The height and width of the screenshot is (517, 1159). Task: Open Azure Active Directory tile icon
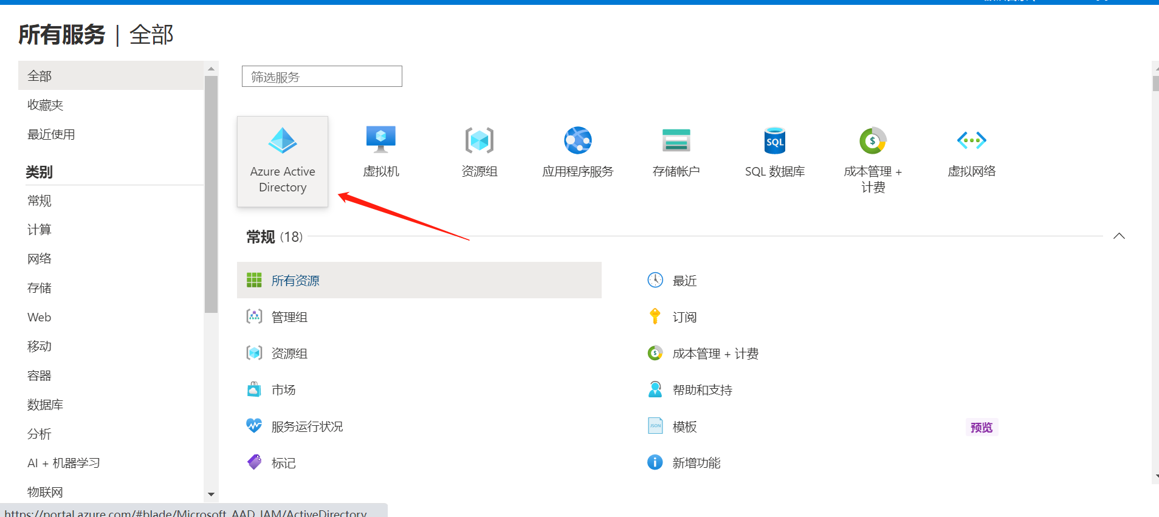point(283,141)
